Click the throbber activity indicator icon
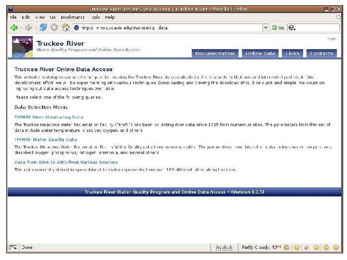 (338, 17)
